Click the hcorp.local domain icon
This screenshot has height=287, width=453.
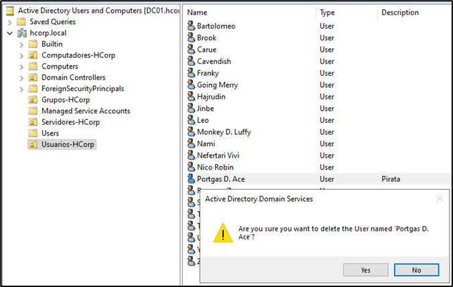22,33
